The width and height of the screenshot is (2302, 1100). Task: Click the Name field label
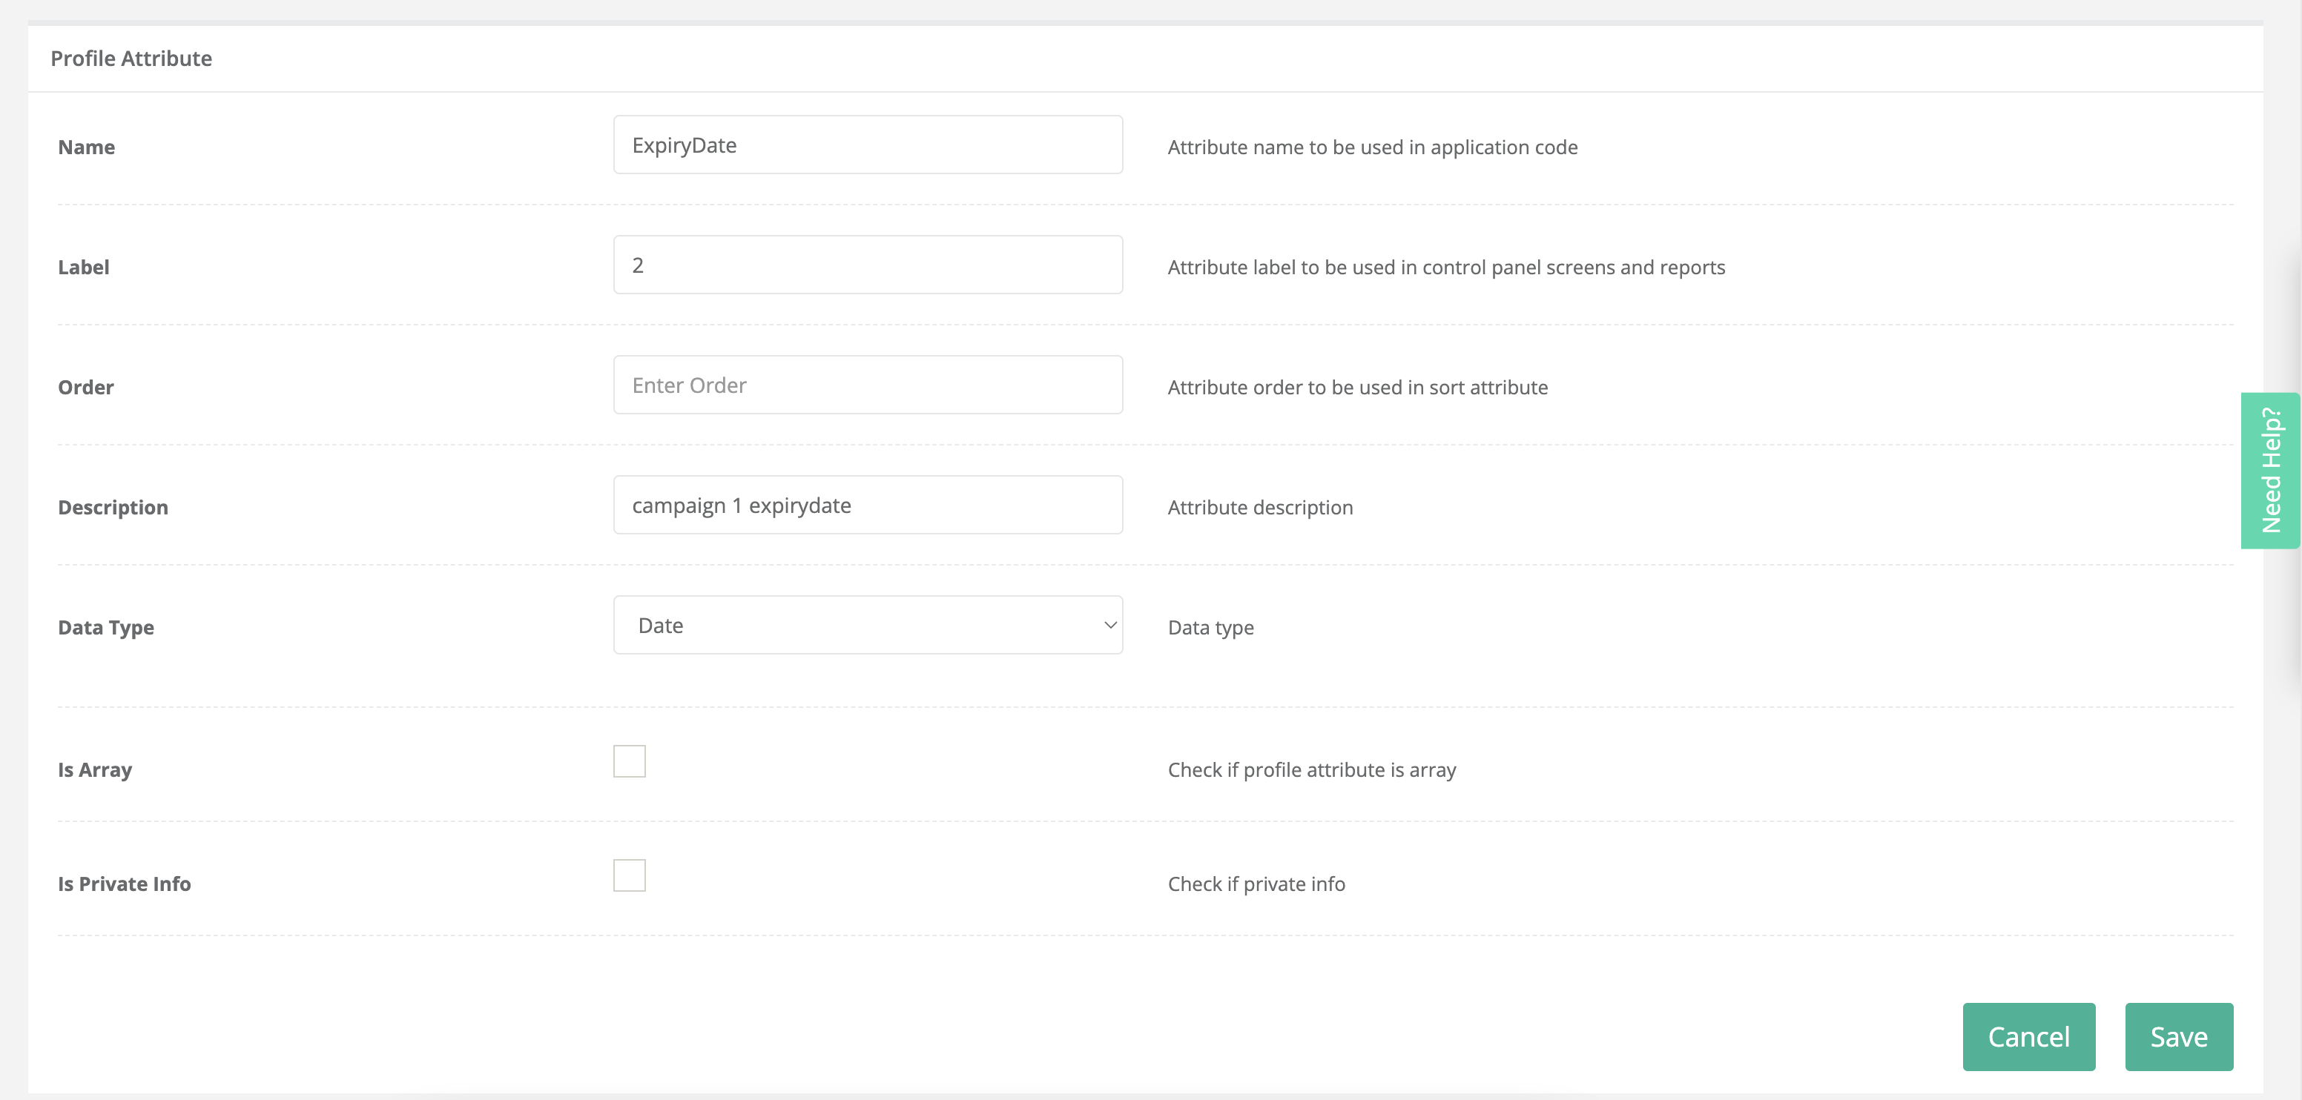(87, 148)
